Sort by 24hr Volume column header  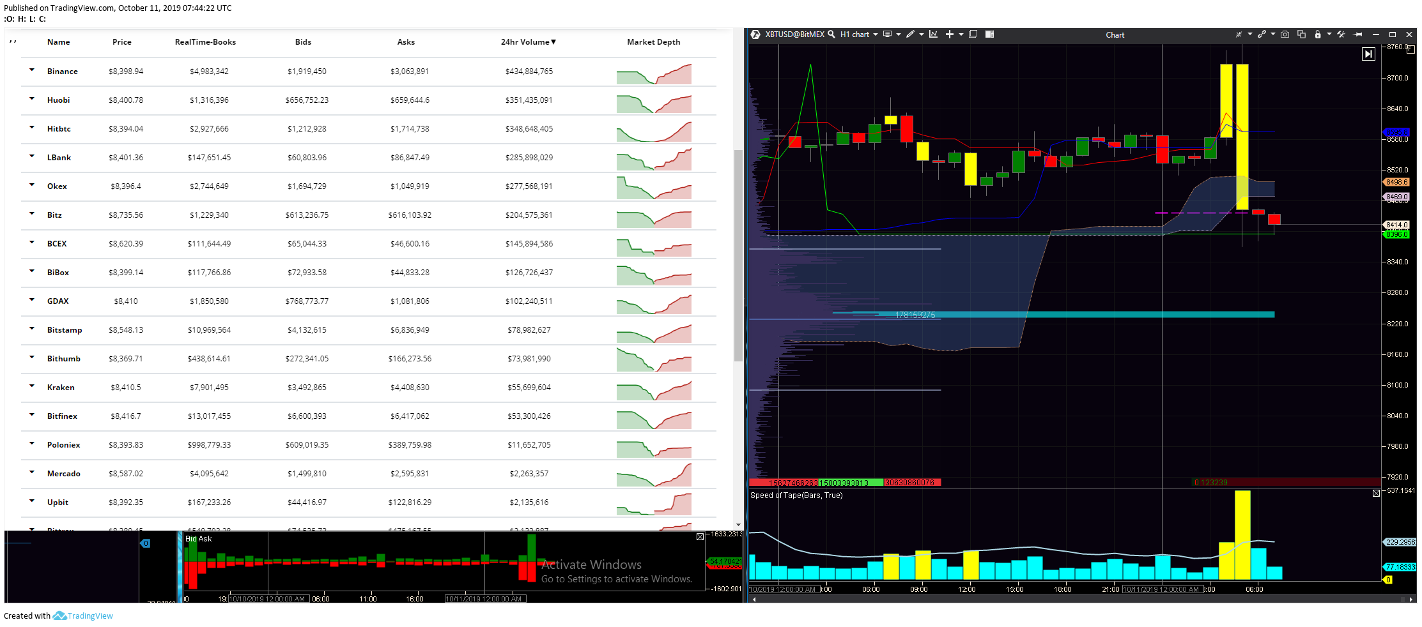pyautogui.click(x=528, y=42)
